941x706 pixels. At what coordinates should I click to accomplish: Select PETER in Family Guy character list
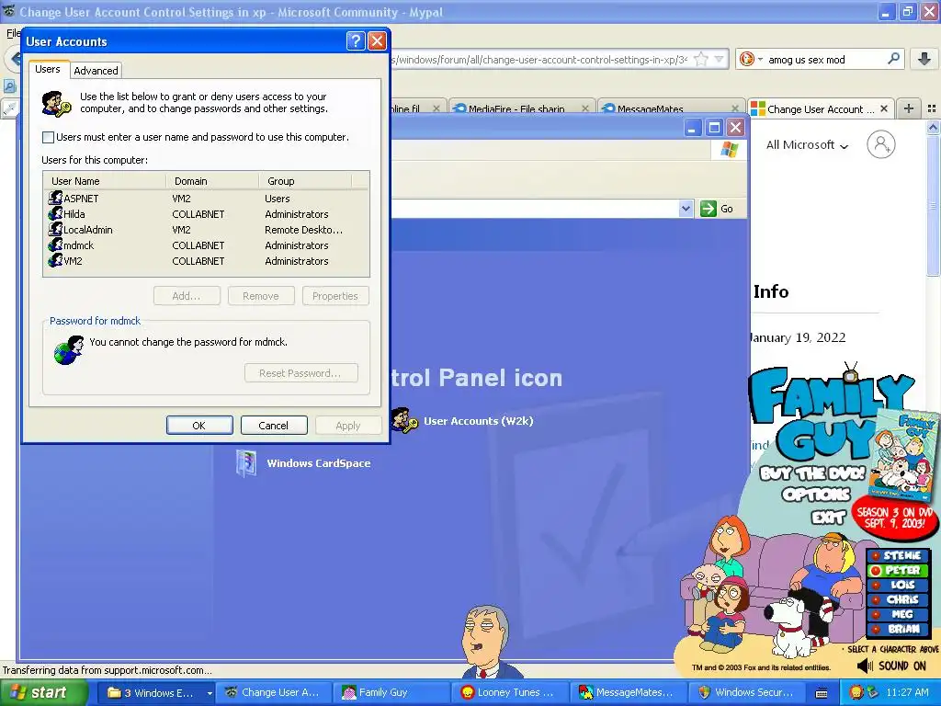(x=897, y=570)
